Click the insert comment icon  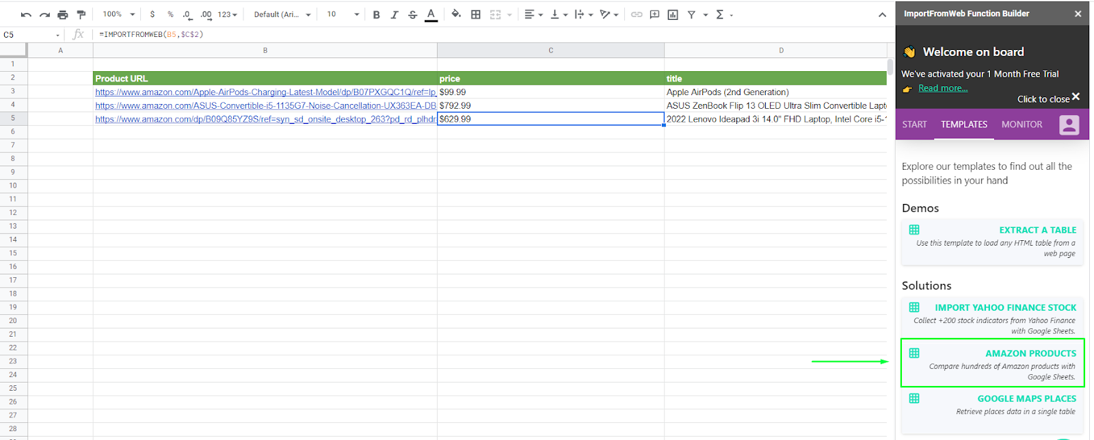pyautogui.click(x=654, y=14)
